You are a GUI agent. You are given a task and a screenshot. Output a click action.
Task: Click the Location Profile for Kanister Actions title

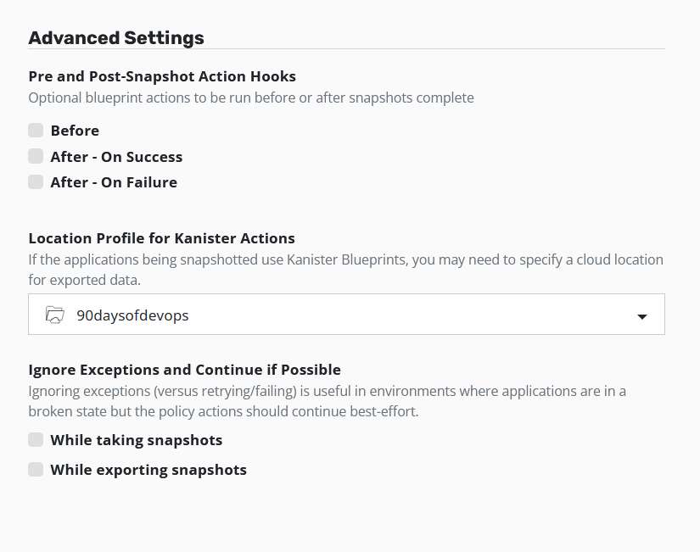coord(161,238)
